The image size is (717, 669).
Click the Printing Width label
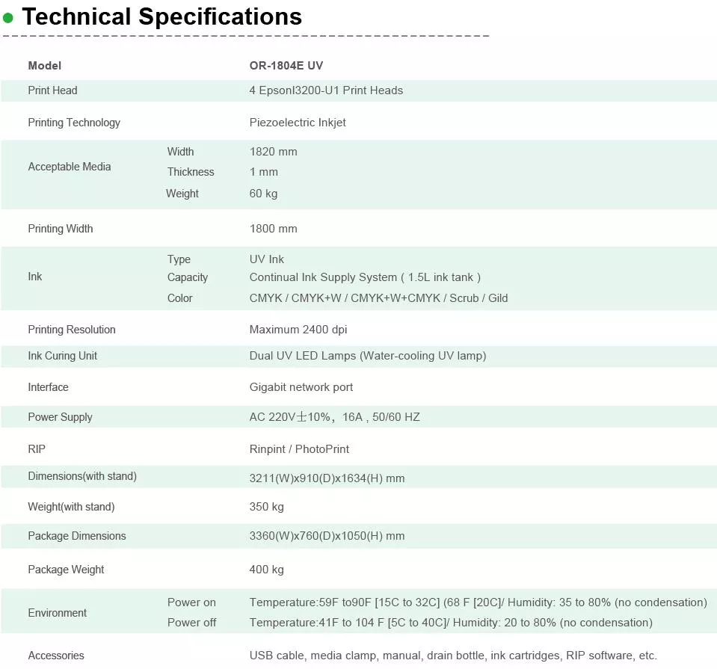pyautogui.click(x=61, y=229)
